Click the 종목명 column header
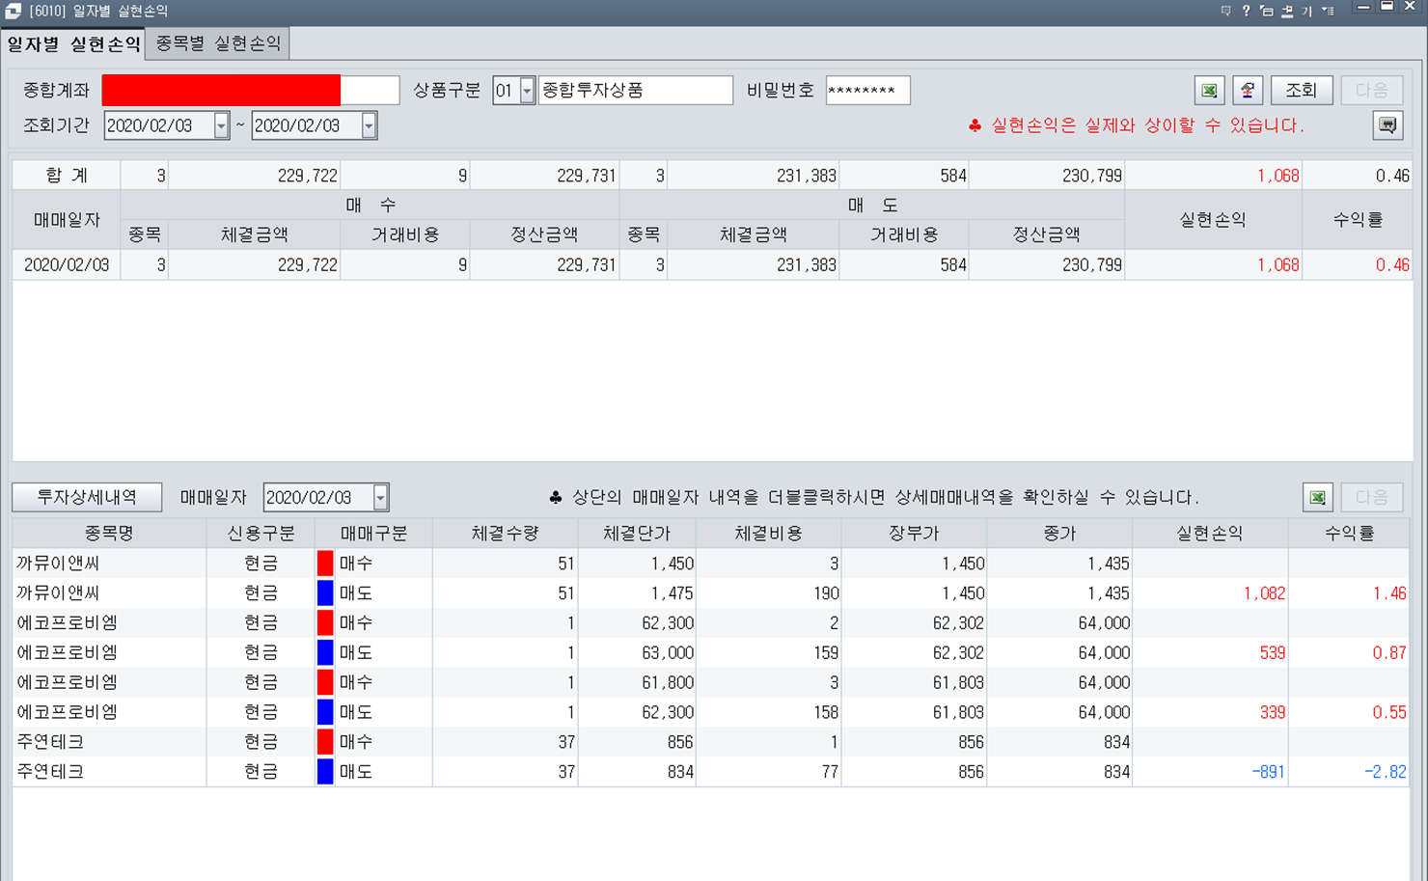 [x=109, y=534]
